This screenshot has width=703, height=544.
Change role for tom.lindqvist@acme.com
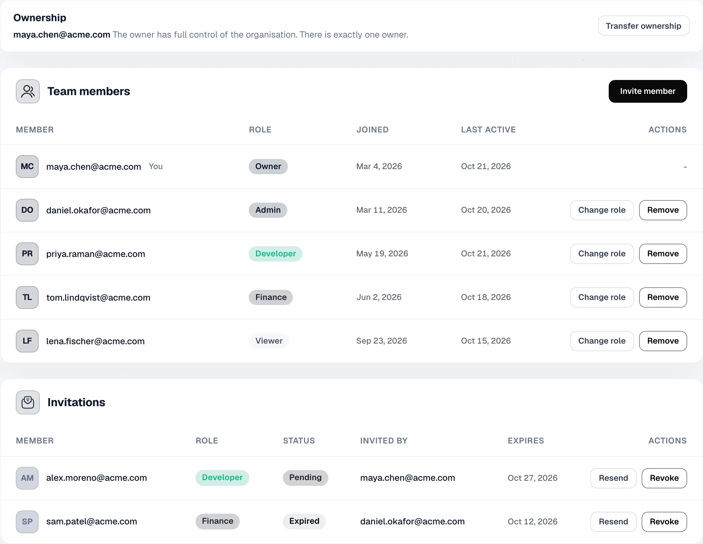tap(602, 297)
